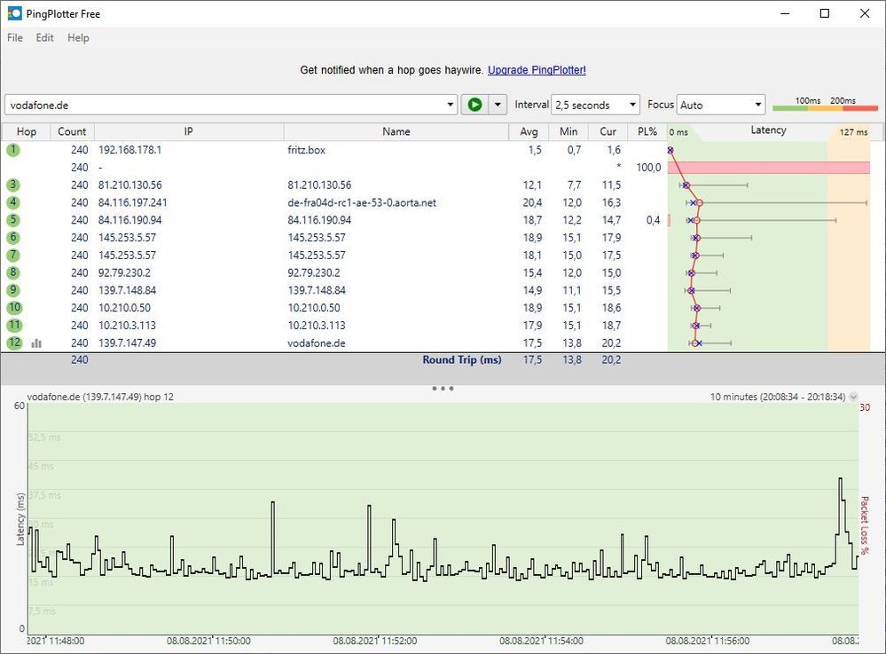Click the hop 10 green circle icon
This screenshot has height=654, width=886.
14,308
